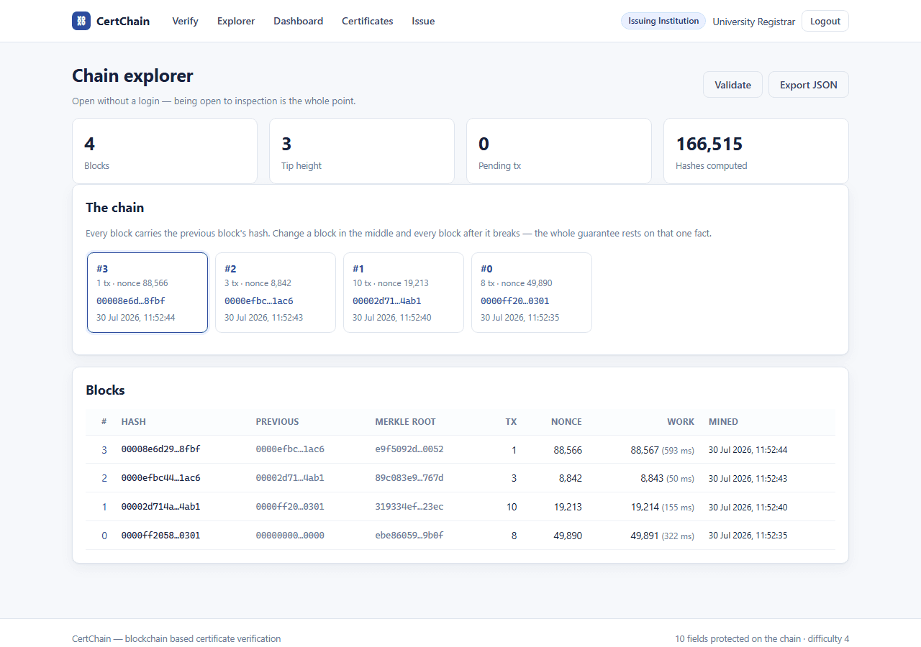Open the Certificates nav item
Screen dimensions: 921x647
coord(367,21)
